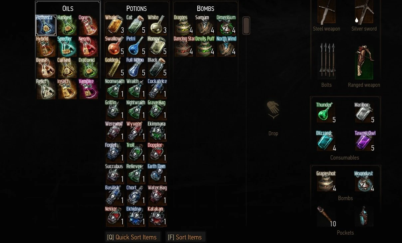Select the Katakan decoction
This screenshot has width=402, height=243.
[157, 216]
